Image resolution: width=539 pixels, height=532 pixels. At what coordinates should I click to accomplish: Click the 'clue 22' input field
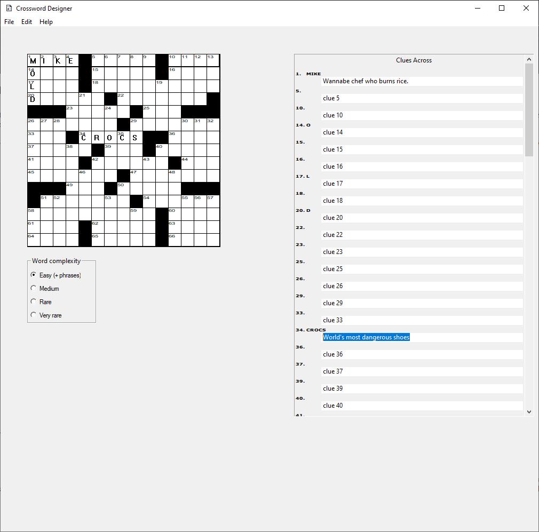point(422,235)
